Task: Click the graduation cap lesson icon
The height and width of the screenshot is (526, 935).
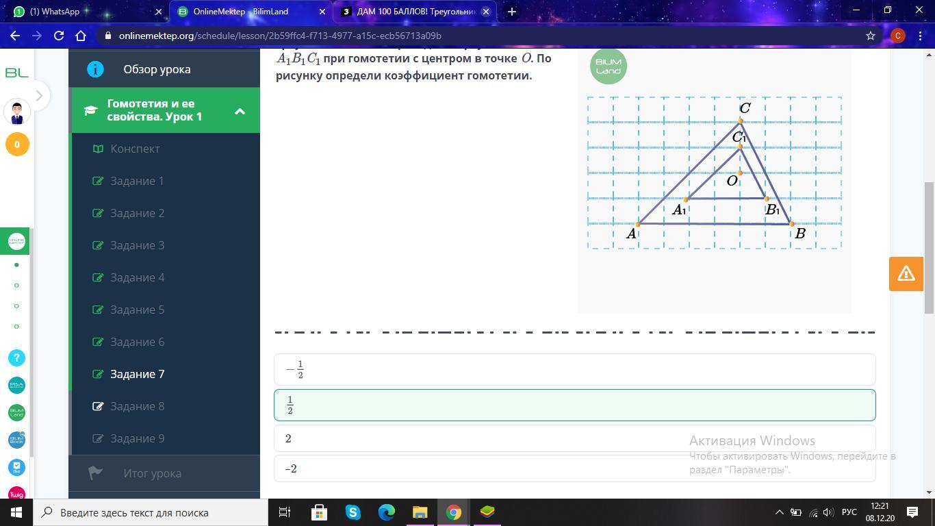Action: (90, 110)
